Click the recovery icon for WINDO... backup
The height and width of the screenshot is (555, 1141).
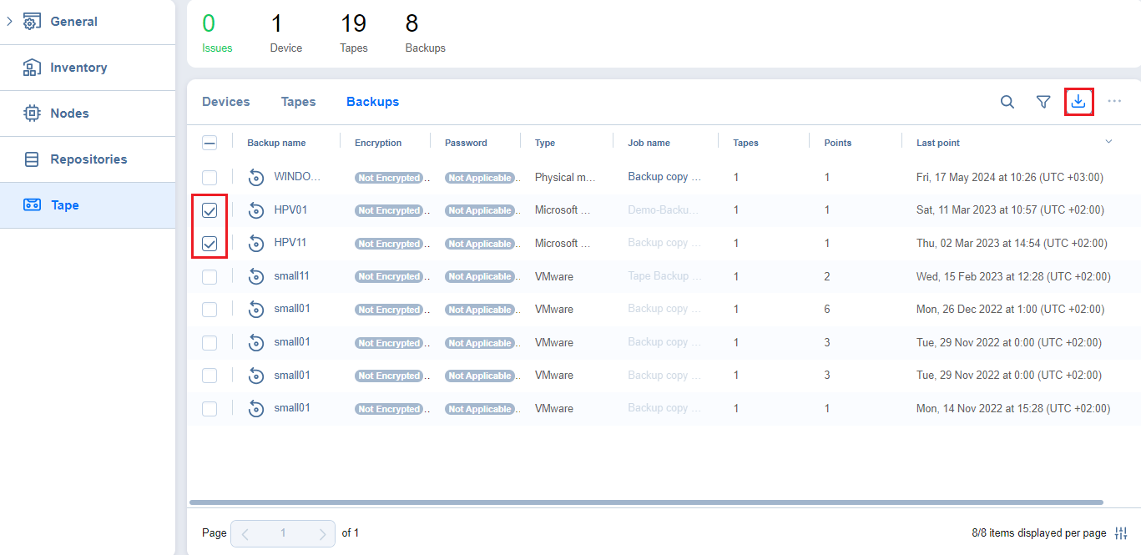pyautogui.click(x=256, y=177)
